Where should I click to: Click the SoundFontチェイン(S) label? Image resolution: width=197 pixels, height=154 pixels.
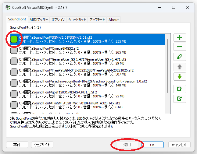click(x=25, y=27)
